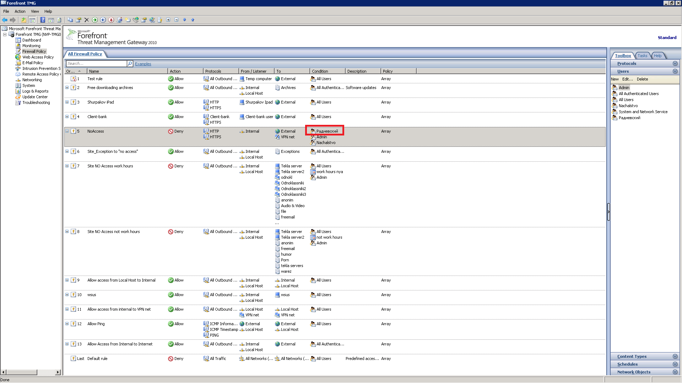This screenshot has height=383, width=682.
Task: Switch to the Tasks tab
Action: pos(642,56)
